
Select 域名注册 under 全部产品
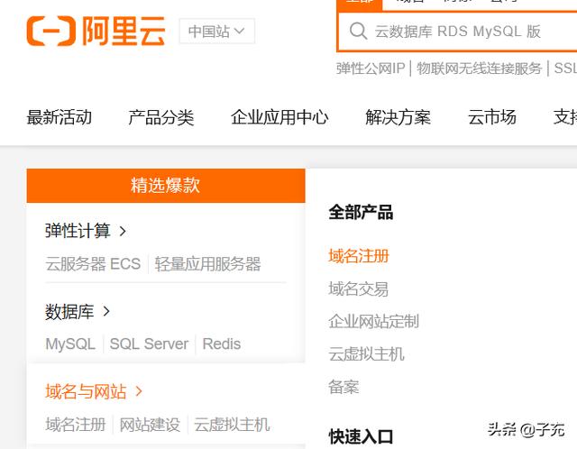[x=359, y=256]
